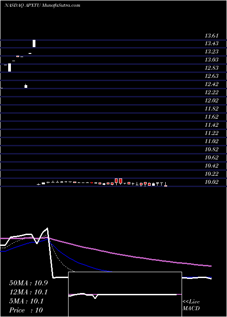This screenshot has height=317, width=227.
Task: Click the 12.83 price axis label
Action: pyautogui.click(x=212, y=68)
